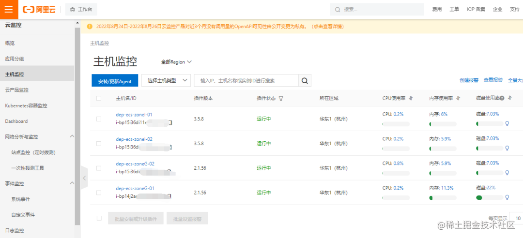Sort by memory usage arrows icon
The height and width of the screenshot is (238, 523).
point(458,98)
